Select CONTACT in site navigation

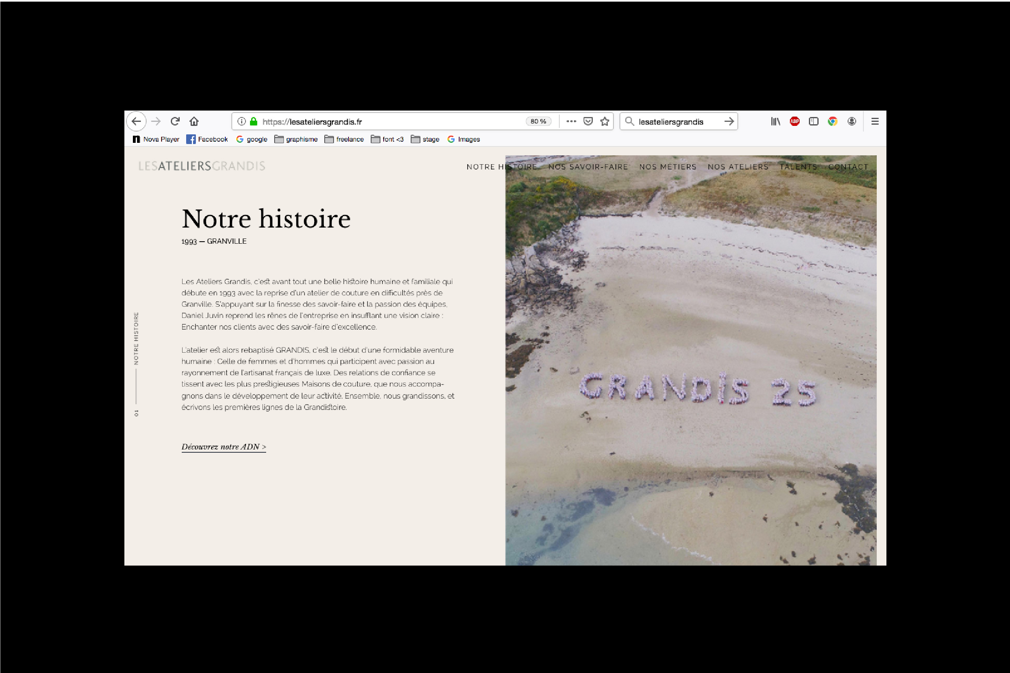tap(848, 167)
